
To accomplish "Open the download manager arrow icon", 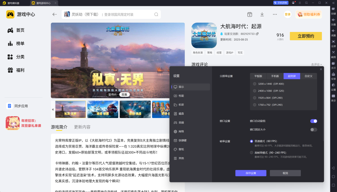I will 262,14.
